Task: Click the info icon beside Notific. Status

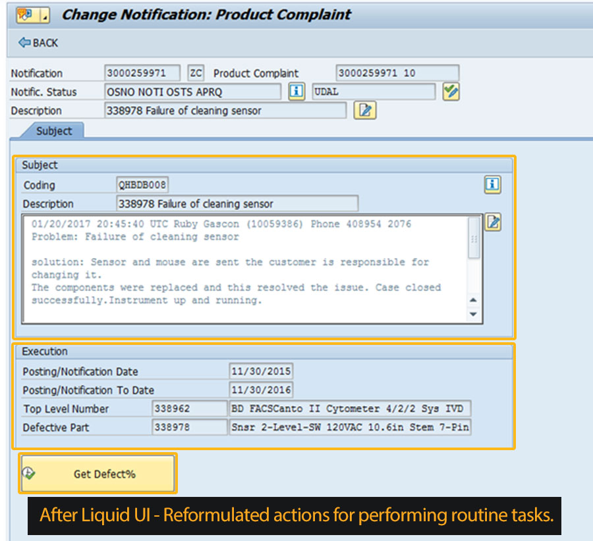Action: (296, 92)
